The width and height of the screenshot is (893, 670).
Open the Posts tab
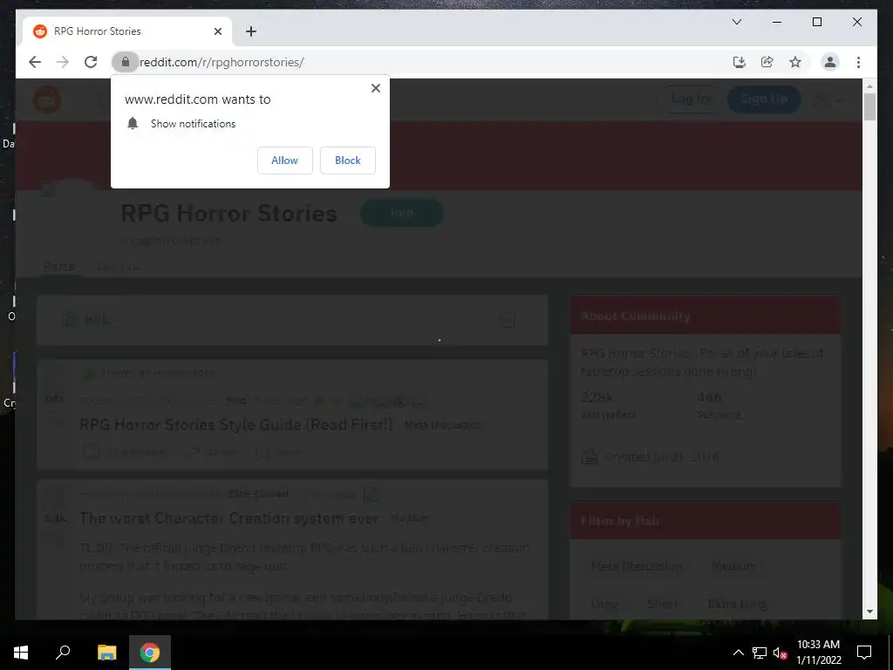pyautogui.click(x=58, y=266)
